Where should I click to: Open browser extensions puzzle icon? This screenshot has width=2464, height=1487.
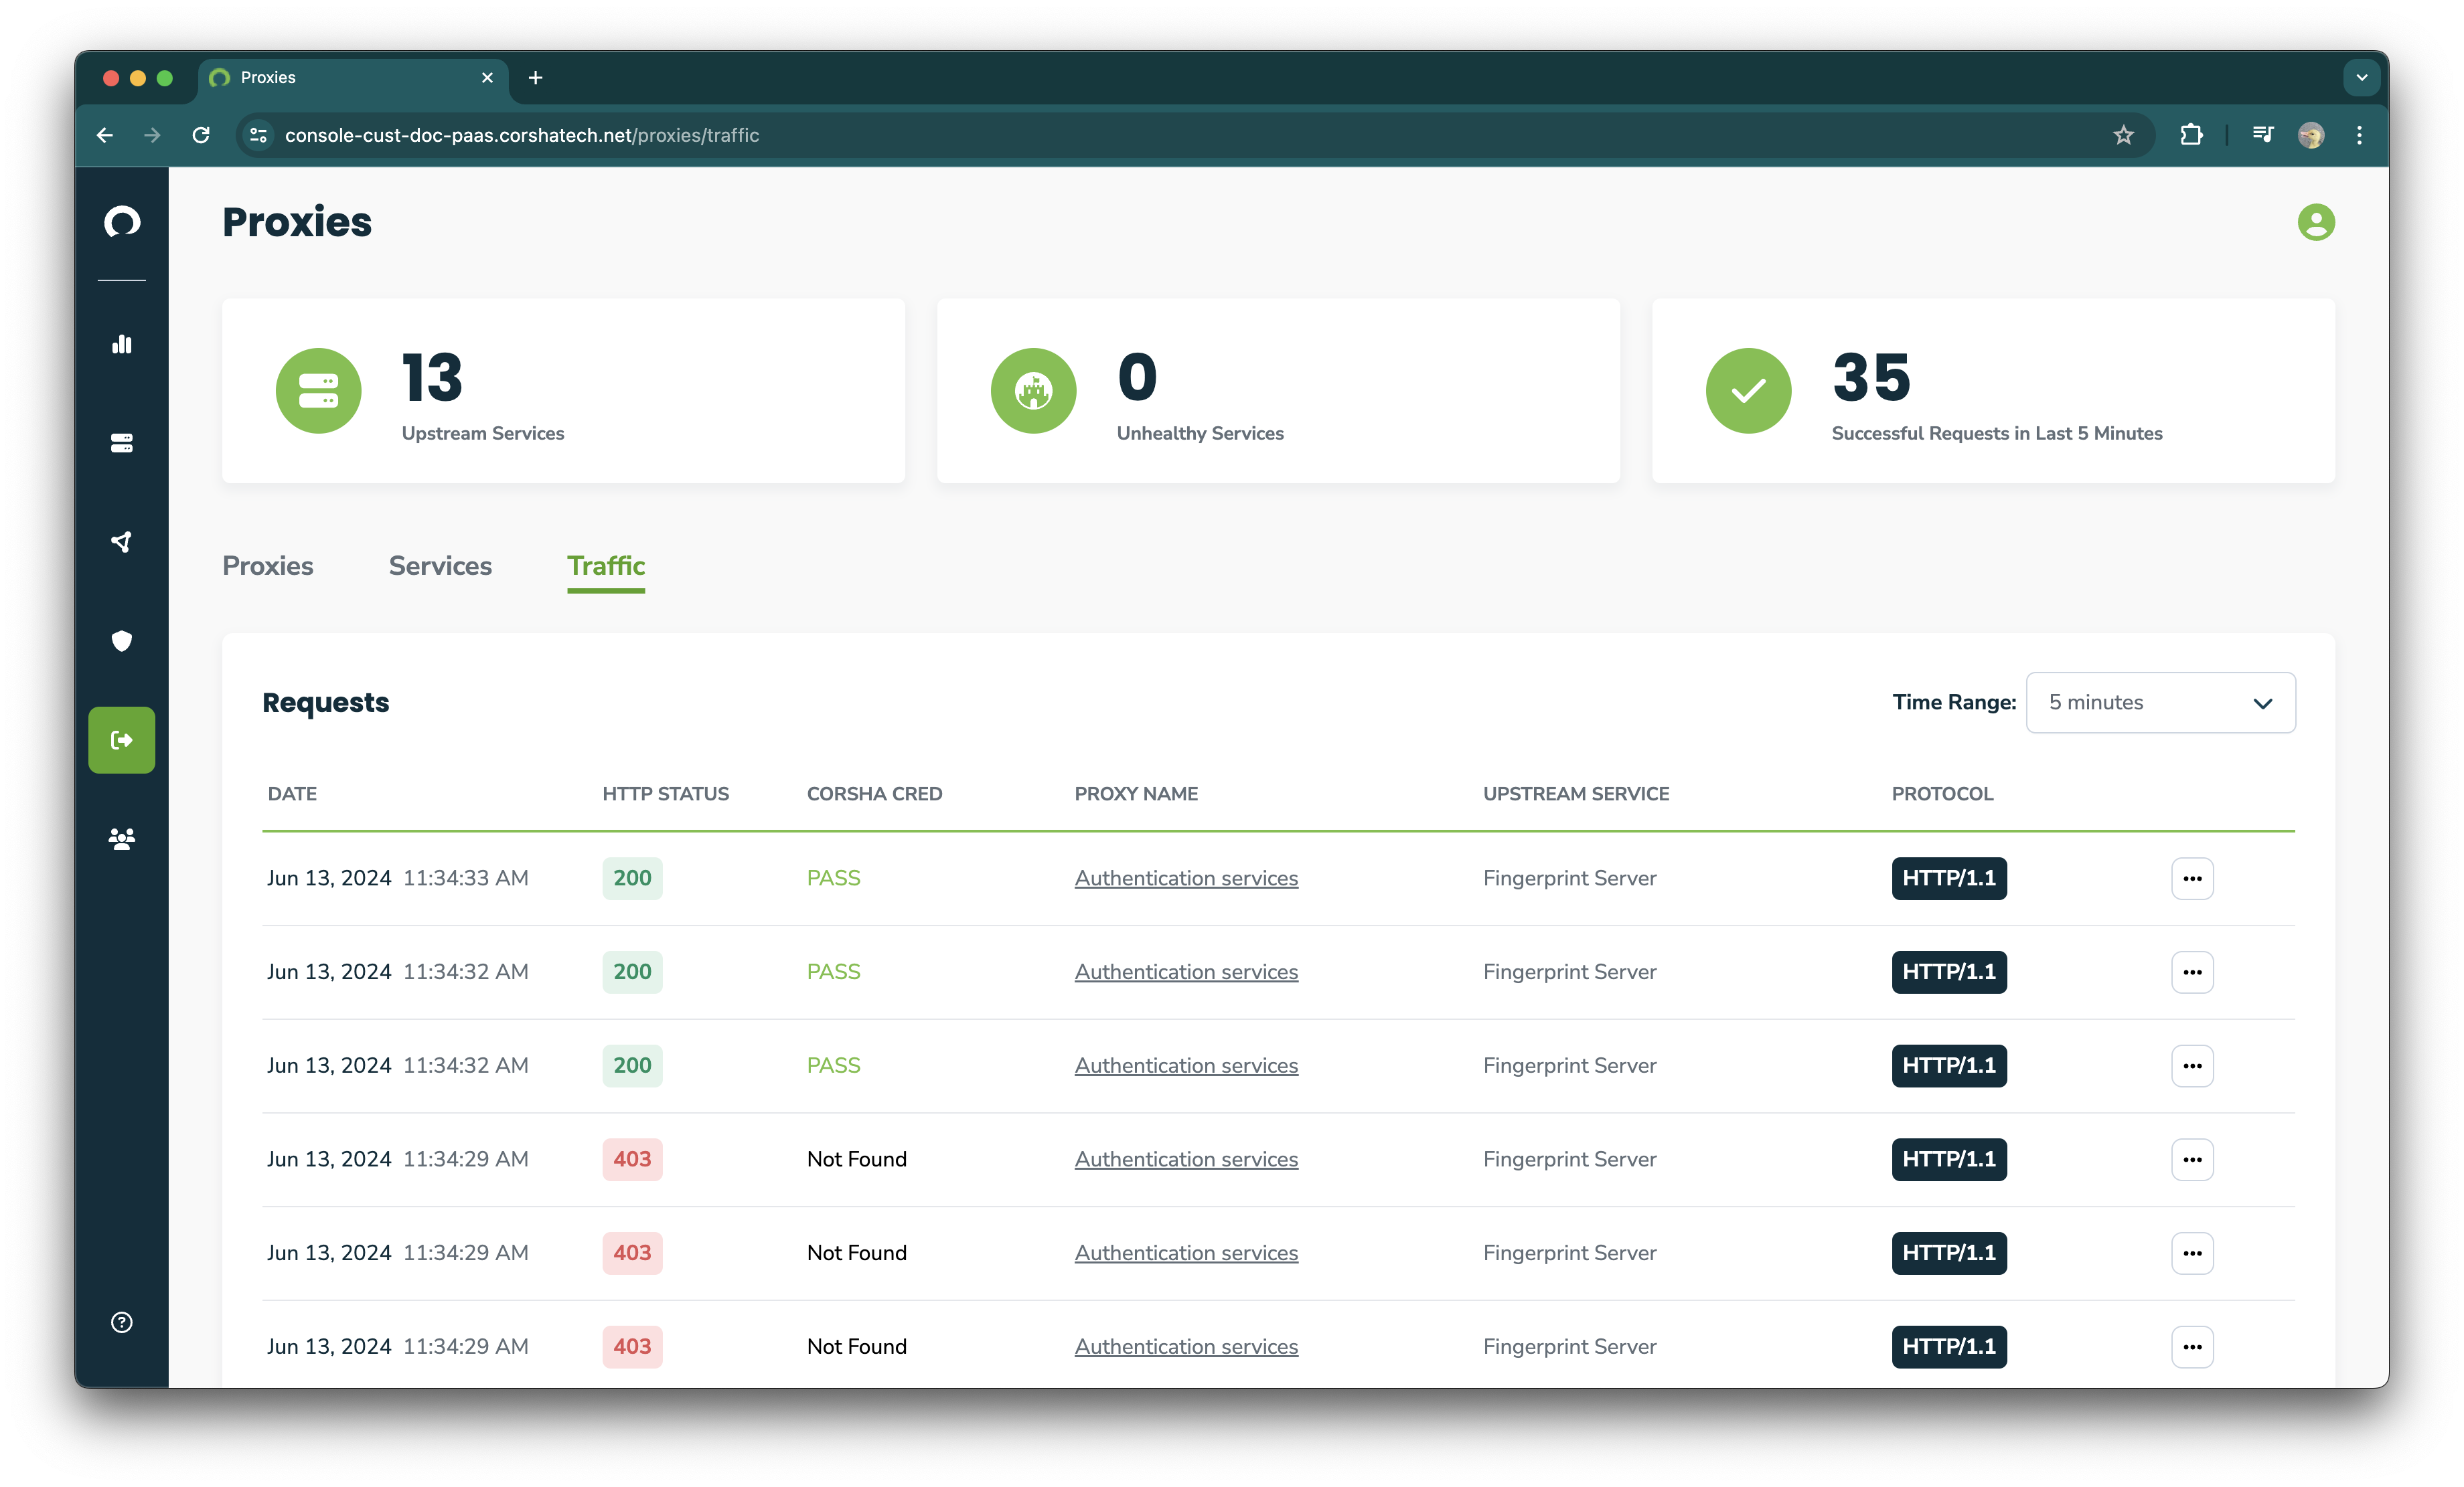coord(2191,135)
